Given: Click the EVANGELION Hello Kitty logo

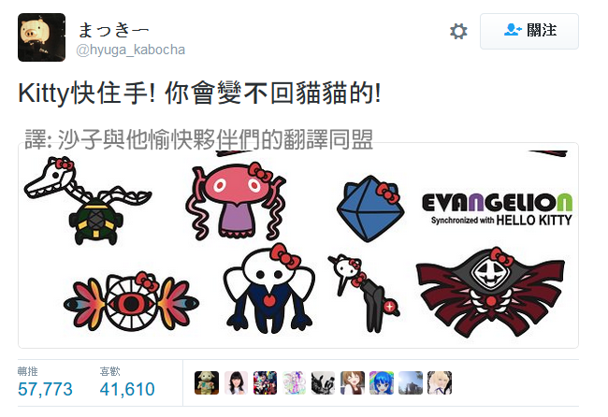Looking at the screenshot, I should (x=497, y=209).
